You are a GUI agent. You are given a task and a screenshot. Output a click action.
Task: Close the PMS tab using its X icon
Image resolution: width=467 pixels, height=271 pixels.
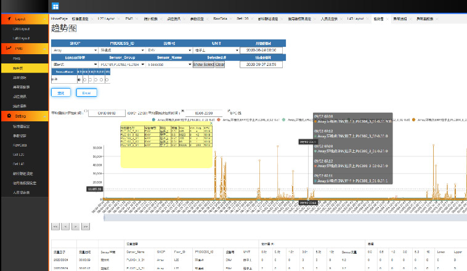[137, 20]
